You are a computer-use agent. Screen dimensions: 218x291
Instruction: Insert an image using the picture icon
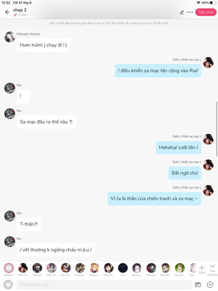point(198,284)
